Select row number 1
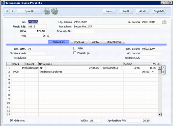 (9, 68)
